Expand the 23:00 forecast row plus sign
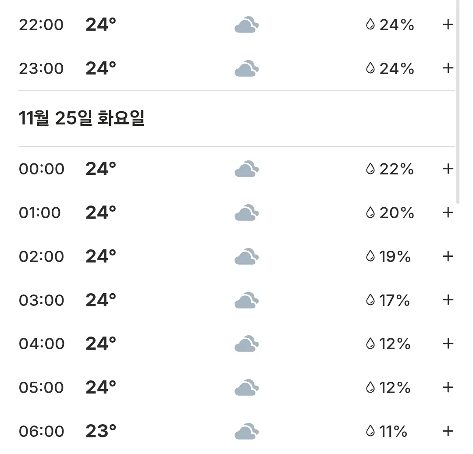 pos(448,68)
